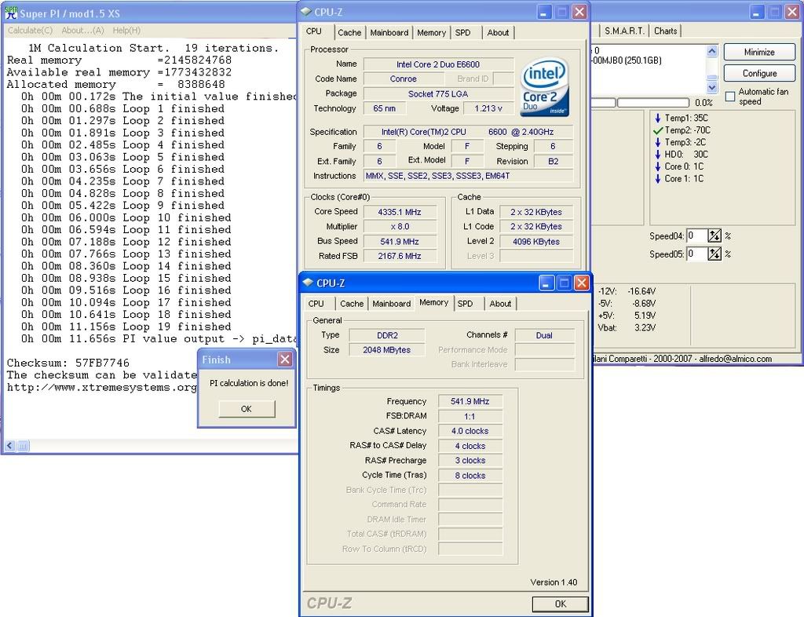Click inside the Speed04 percentage field
804x617 pixels.
(x=696, y=235)
